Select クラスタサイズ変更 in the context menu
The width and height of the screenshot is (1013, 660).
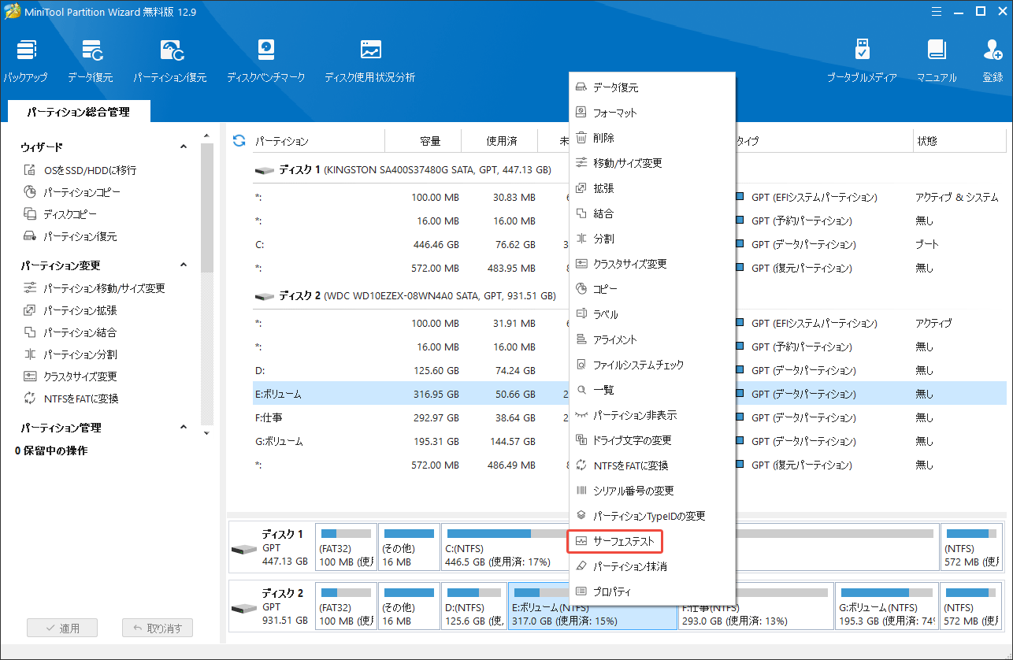pyautogui.click(x=652, y=264)
